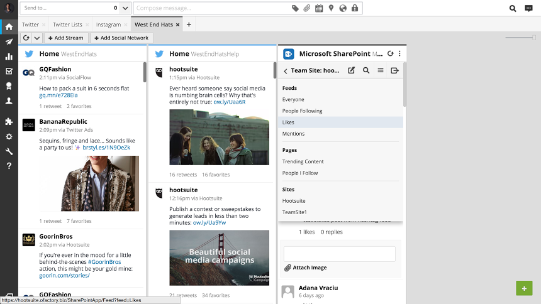
Task: Open the scheduling calendar icon
Action: [319, 8]
